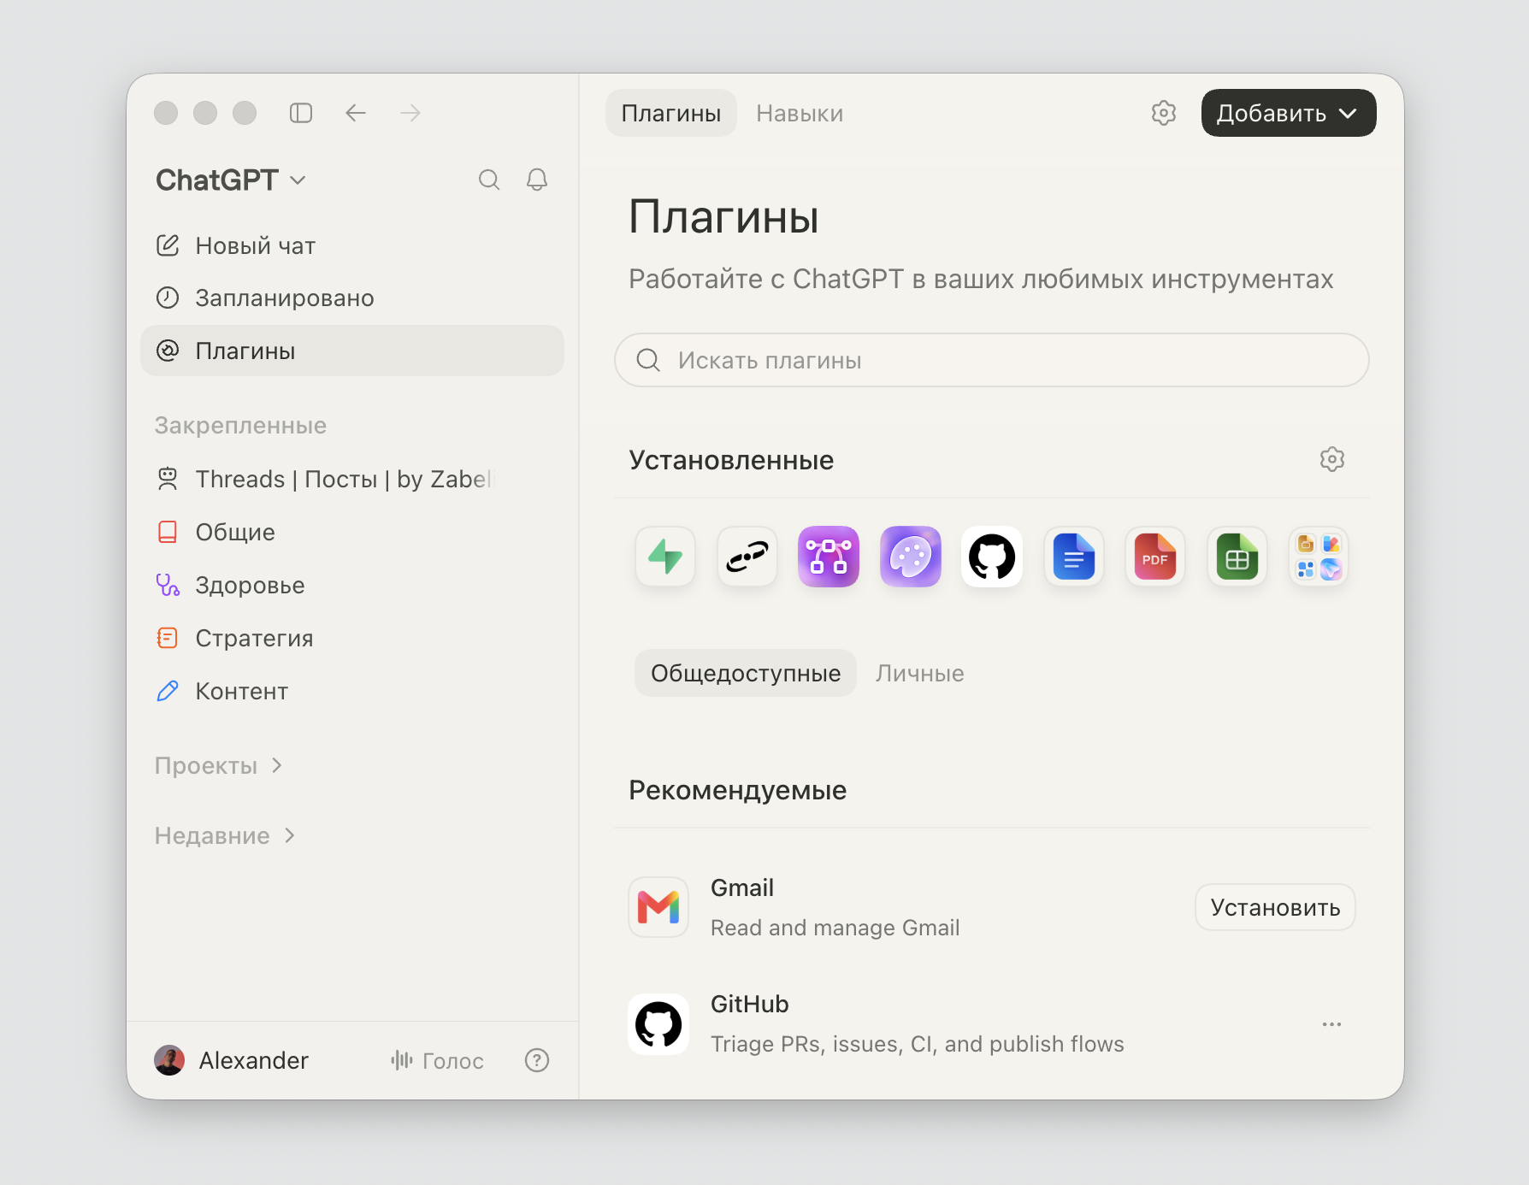Open search in the sidebar header
The image size is (1529, 1185).
click(489, 180)
